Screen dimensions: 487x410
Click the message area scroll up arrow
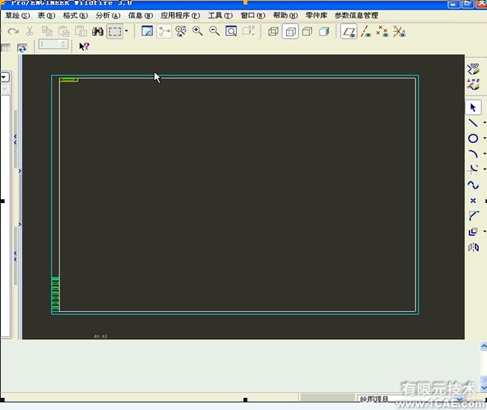tap(484, 346)
